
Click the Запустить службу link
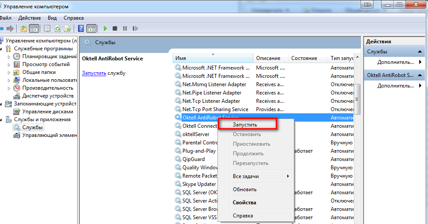pos(94,73)
